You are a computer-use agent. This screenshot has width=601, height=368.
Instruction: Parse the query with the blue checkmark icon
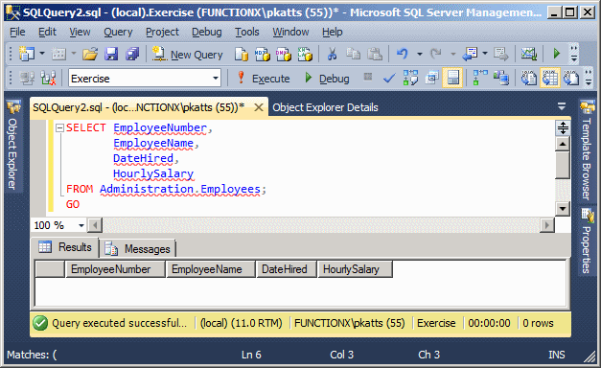[389, 79]
